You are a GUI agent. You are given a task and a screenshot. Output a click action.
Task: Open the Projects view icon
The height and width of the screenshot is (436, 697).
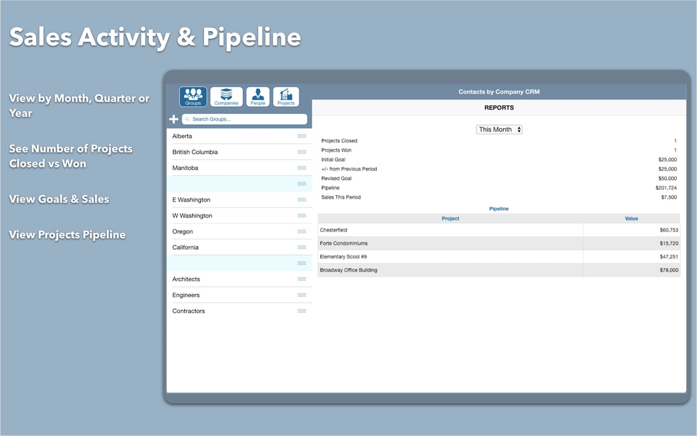(286, 96)
